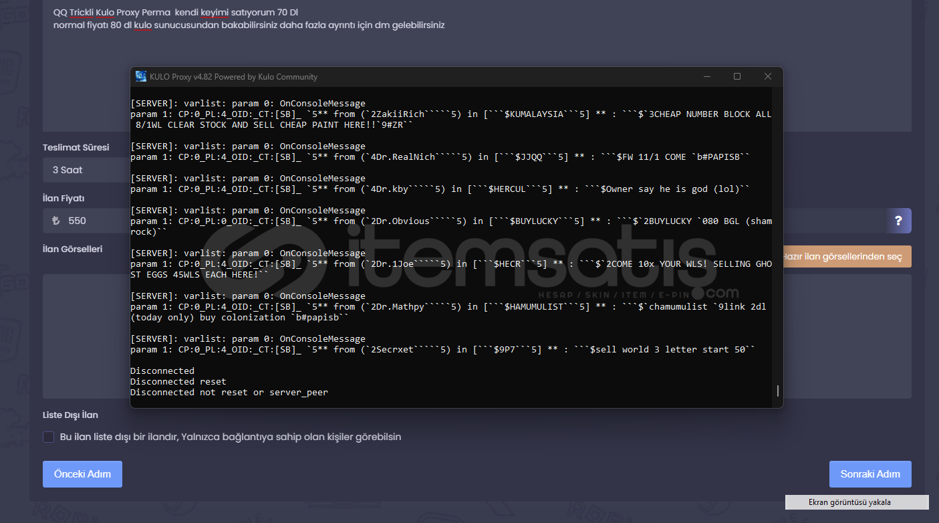Image resolution: width=939 pixels, height=523 pixels.
Task: Minimize the KULO Proxy window
Action: [706, 76]
